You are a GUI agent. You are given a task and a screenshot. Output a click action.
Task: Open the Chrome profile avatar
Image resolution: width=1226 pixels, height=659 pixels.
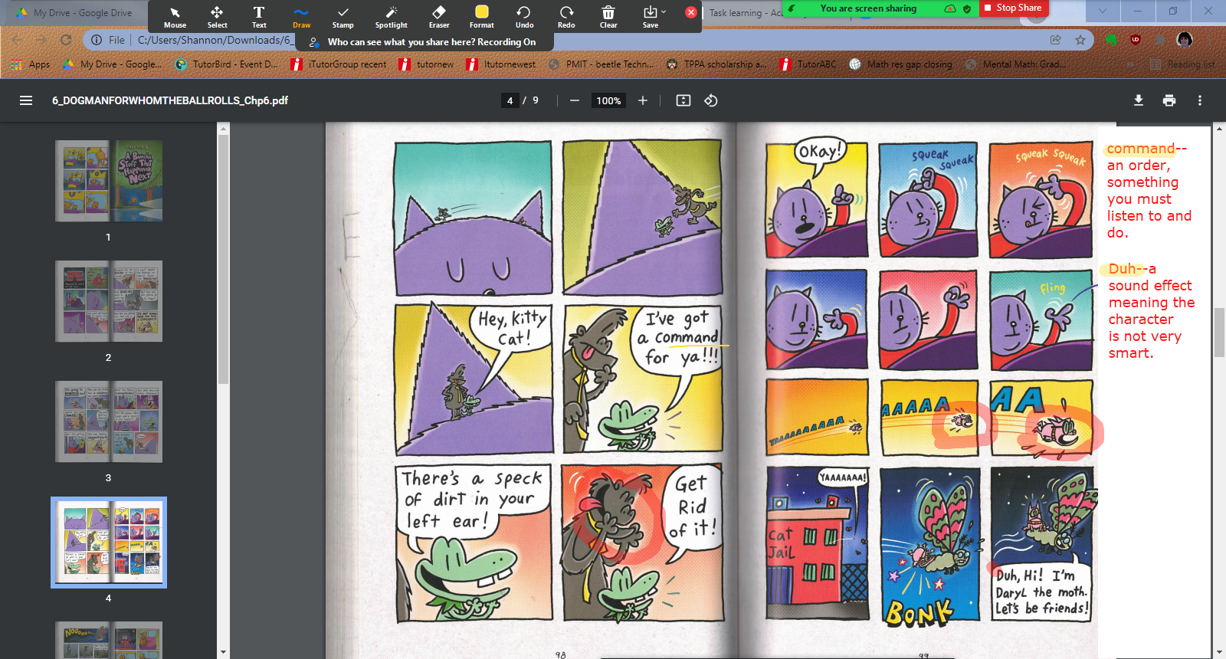tap(1185, 40)
